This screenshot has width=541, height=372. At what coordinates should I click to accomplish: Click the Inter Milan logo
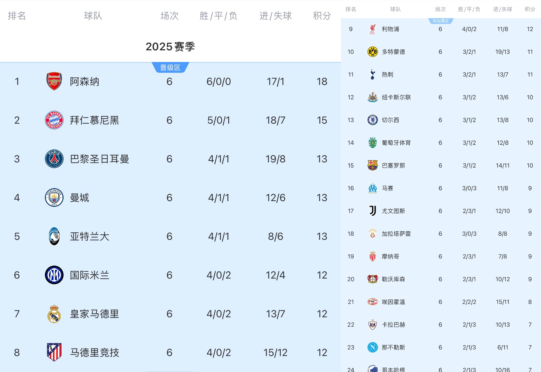coord(54,275)
